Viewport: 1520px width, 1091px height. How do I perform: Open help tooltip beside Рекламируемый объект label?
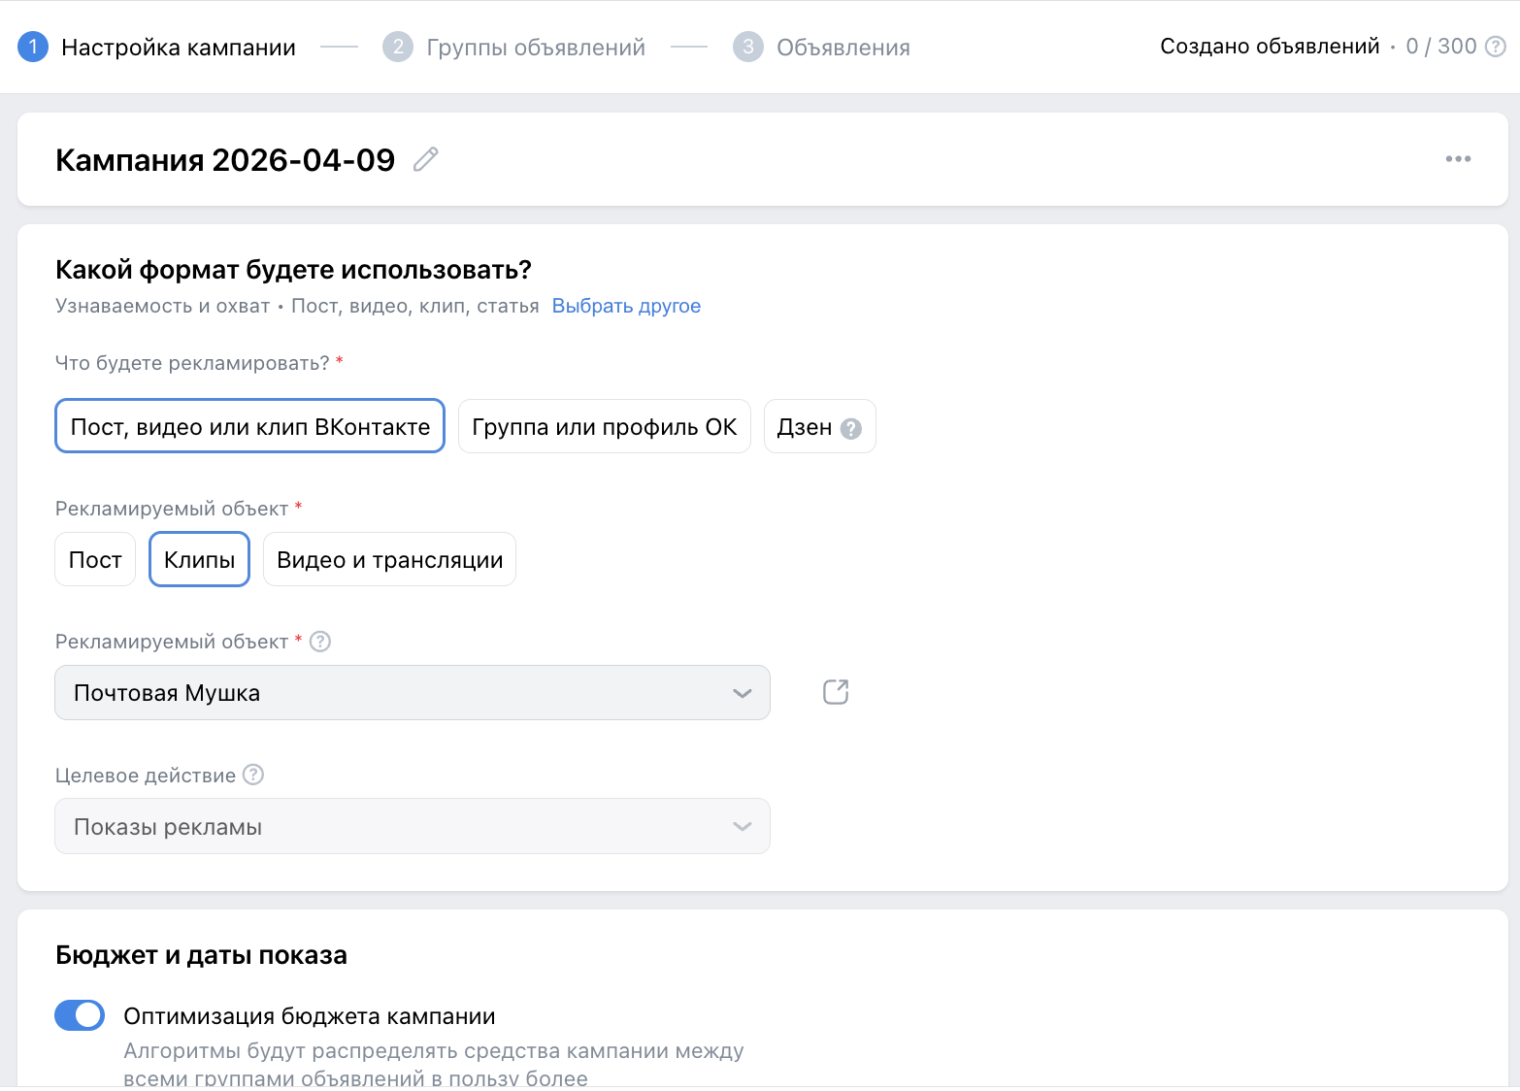[319, 641]
